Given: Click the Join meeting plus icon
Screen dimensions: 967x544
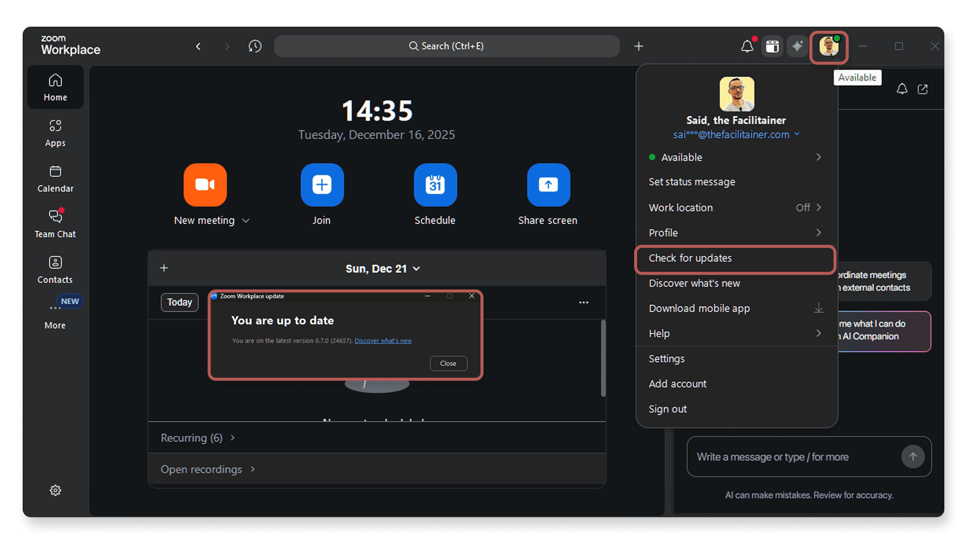Looking at the screenshot, I should click(322, 185).
